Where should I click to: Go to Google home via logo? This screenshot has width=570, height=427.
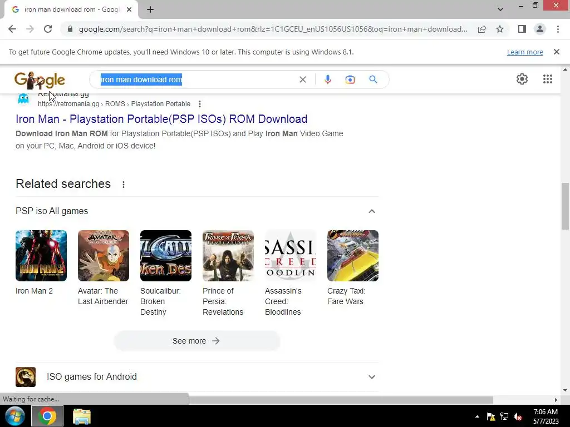(x=40, y=80)
